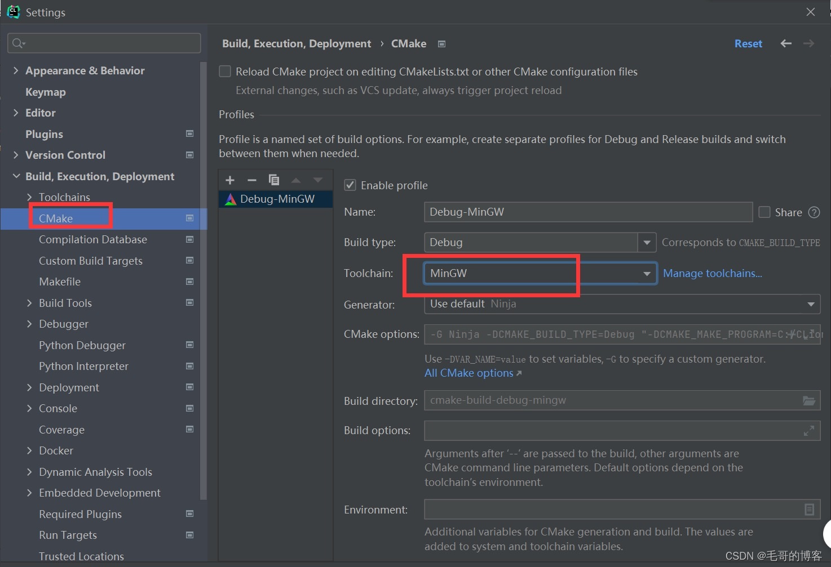Open Compilation Database settings

pos(93,239)
